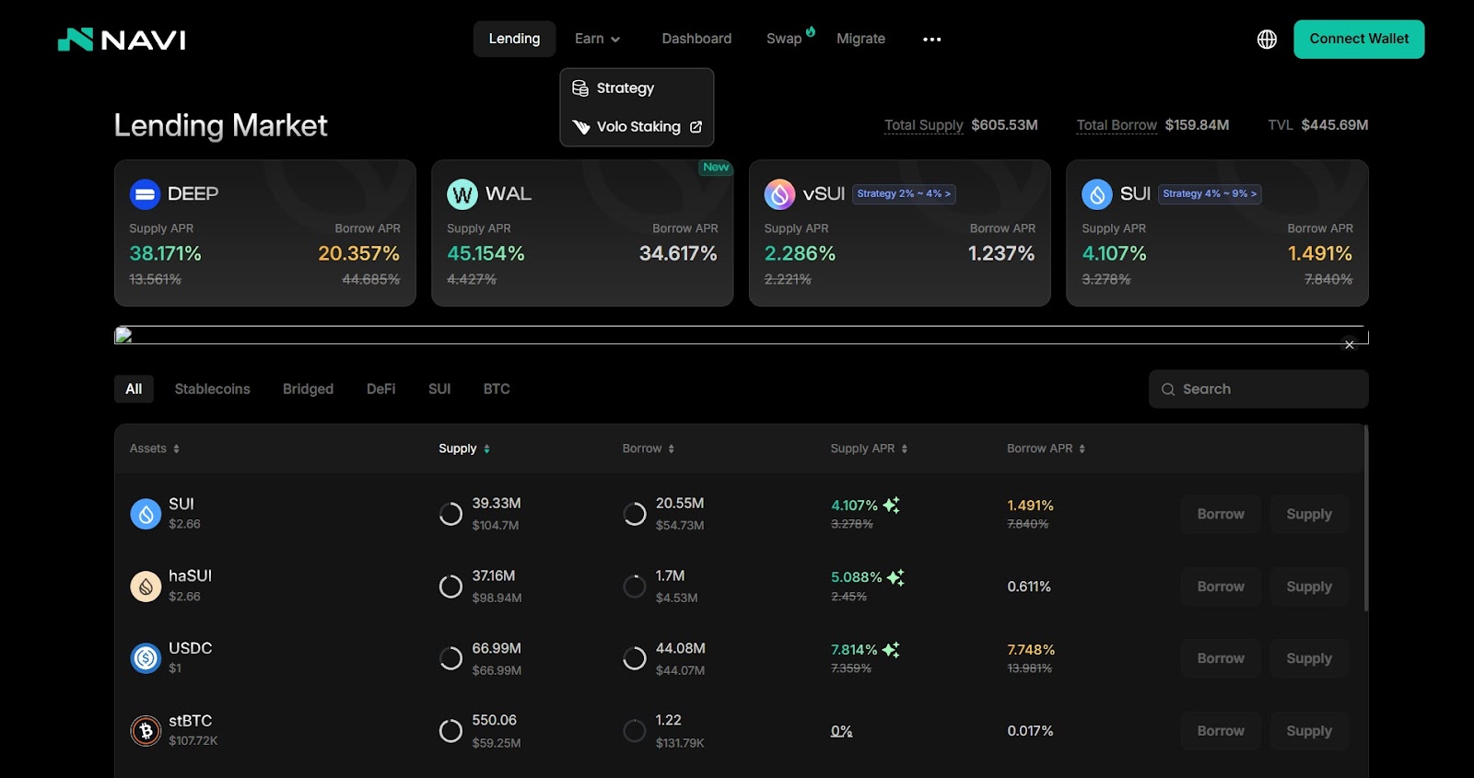Screen dimensions: 1474x778
Task: Click the DEEP token icon in card
Action: point(145,194)
